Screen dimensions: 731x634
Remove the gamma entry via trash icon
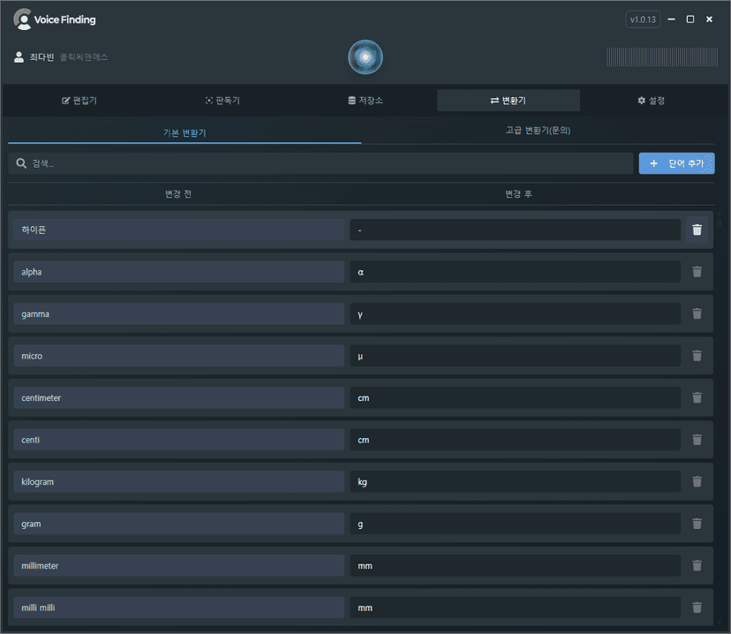click(x=697, y=313)
